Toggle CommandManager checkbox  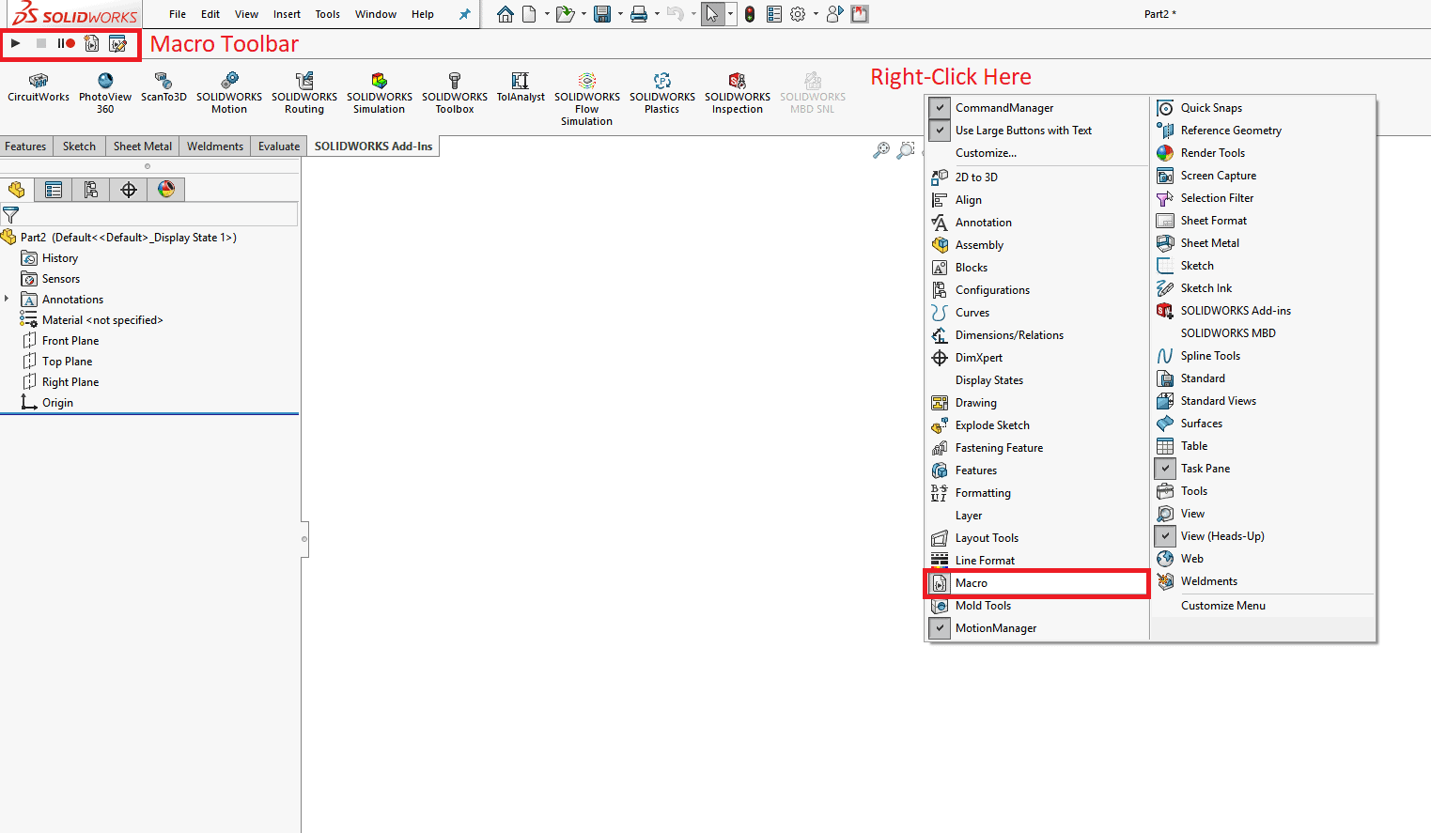(x=940, y=108)
